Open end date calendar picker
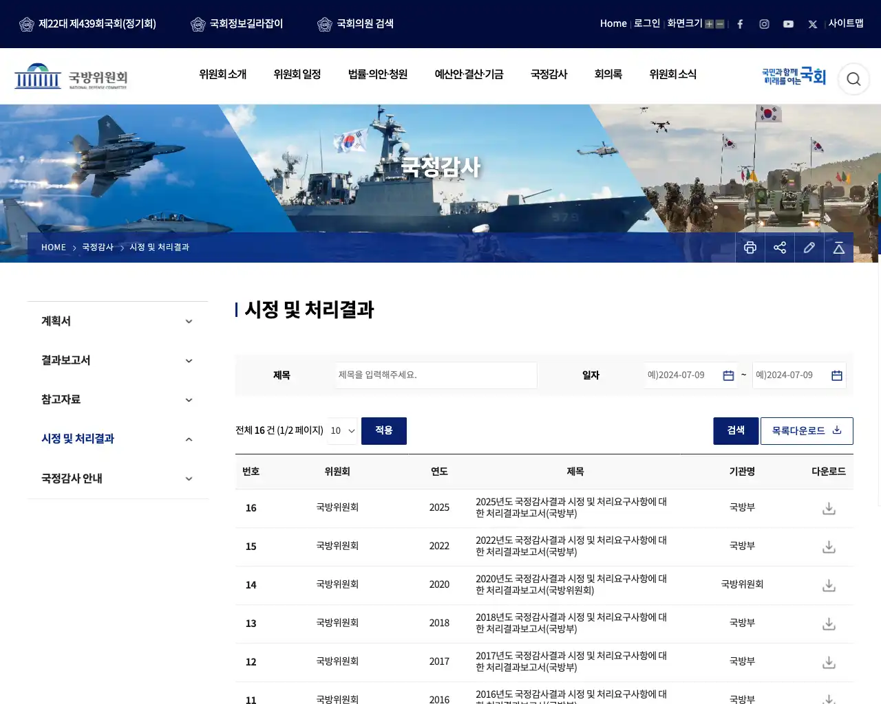 837,375
